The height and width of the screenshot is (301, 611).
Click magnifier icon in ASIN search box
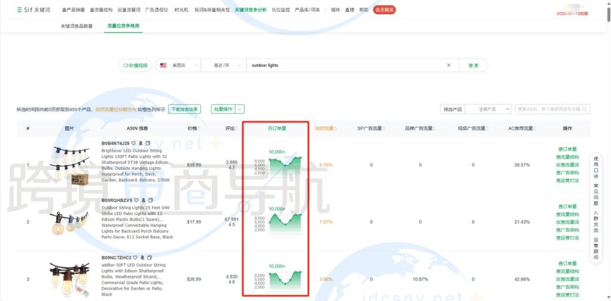(584, 110)
